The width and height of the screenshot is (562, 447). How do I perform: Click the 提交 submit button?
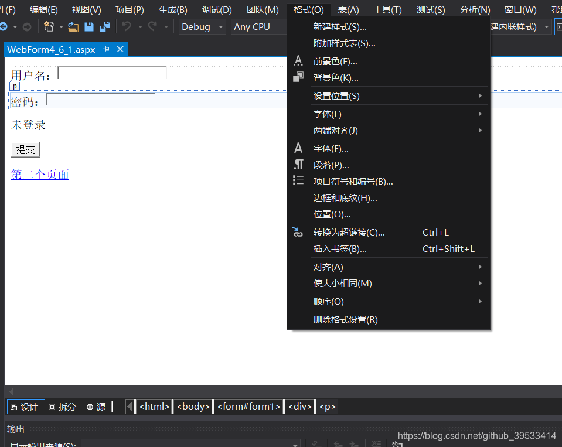25,149
